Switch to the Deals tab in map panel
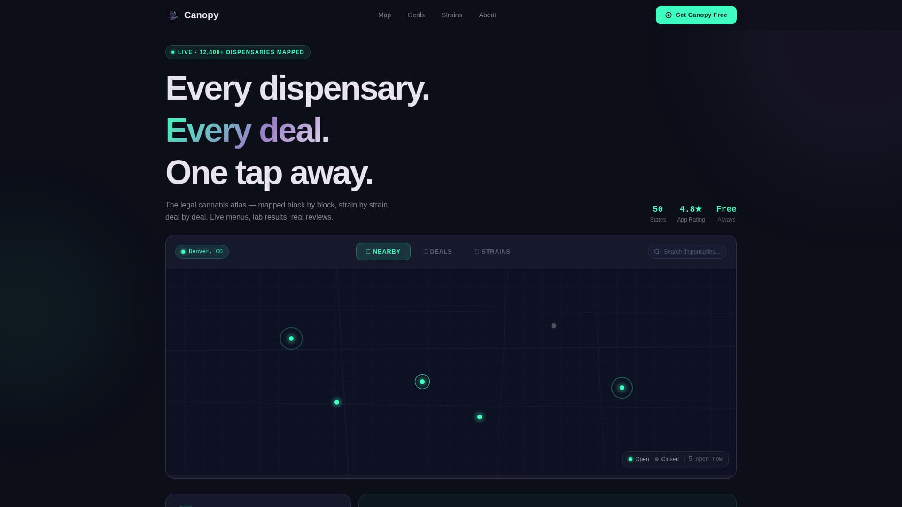902x507 pixels. click(x=437, y=252)
